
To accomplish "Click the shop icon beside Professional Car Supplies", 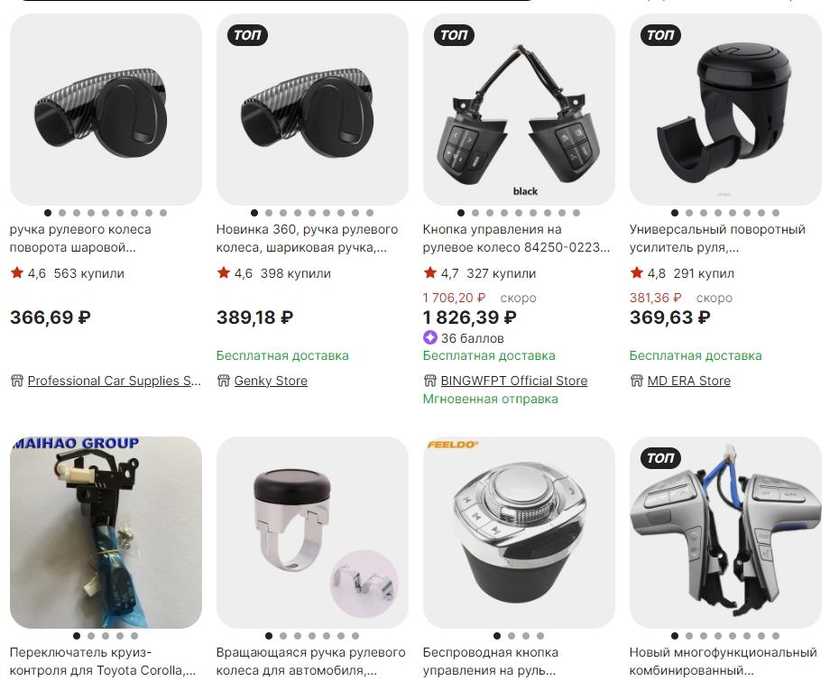I will (x=17, y=381).
